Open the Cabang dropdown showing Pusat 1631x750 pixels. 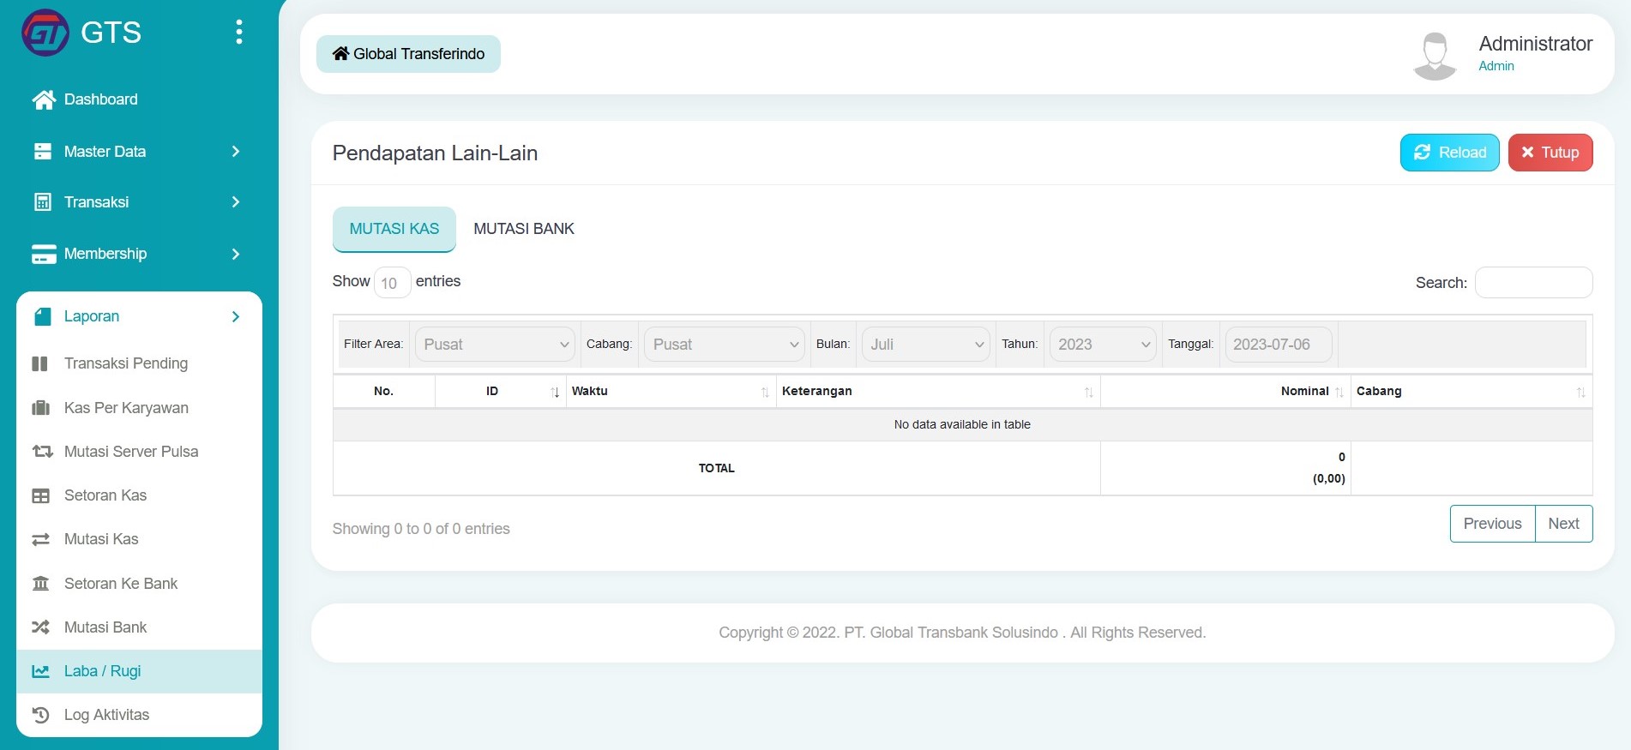tap(724, 345)
